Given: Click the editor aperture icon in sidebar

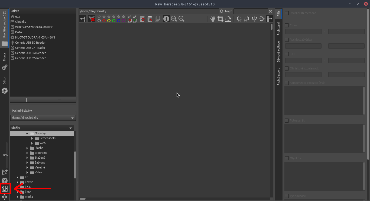Looking at the screenshot, I should click(5, 91).
